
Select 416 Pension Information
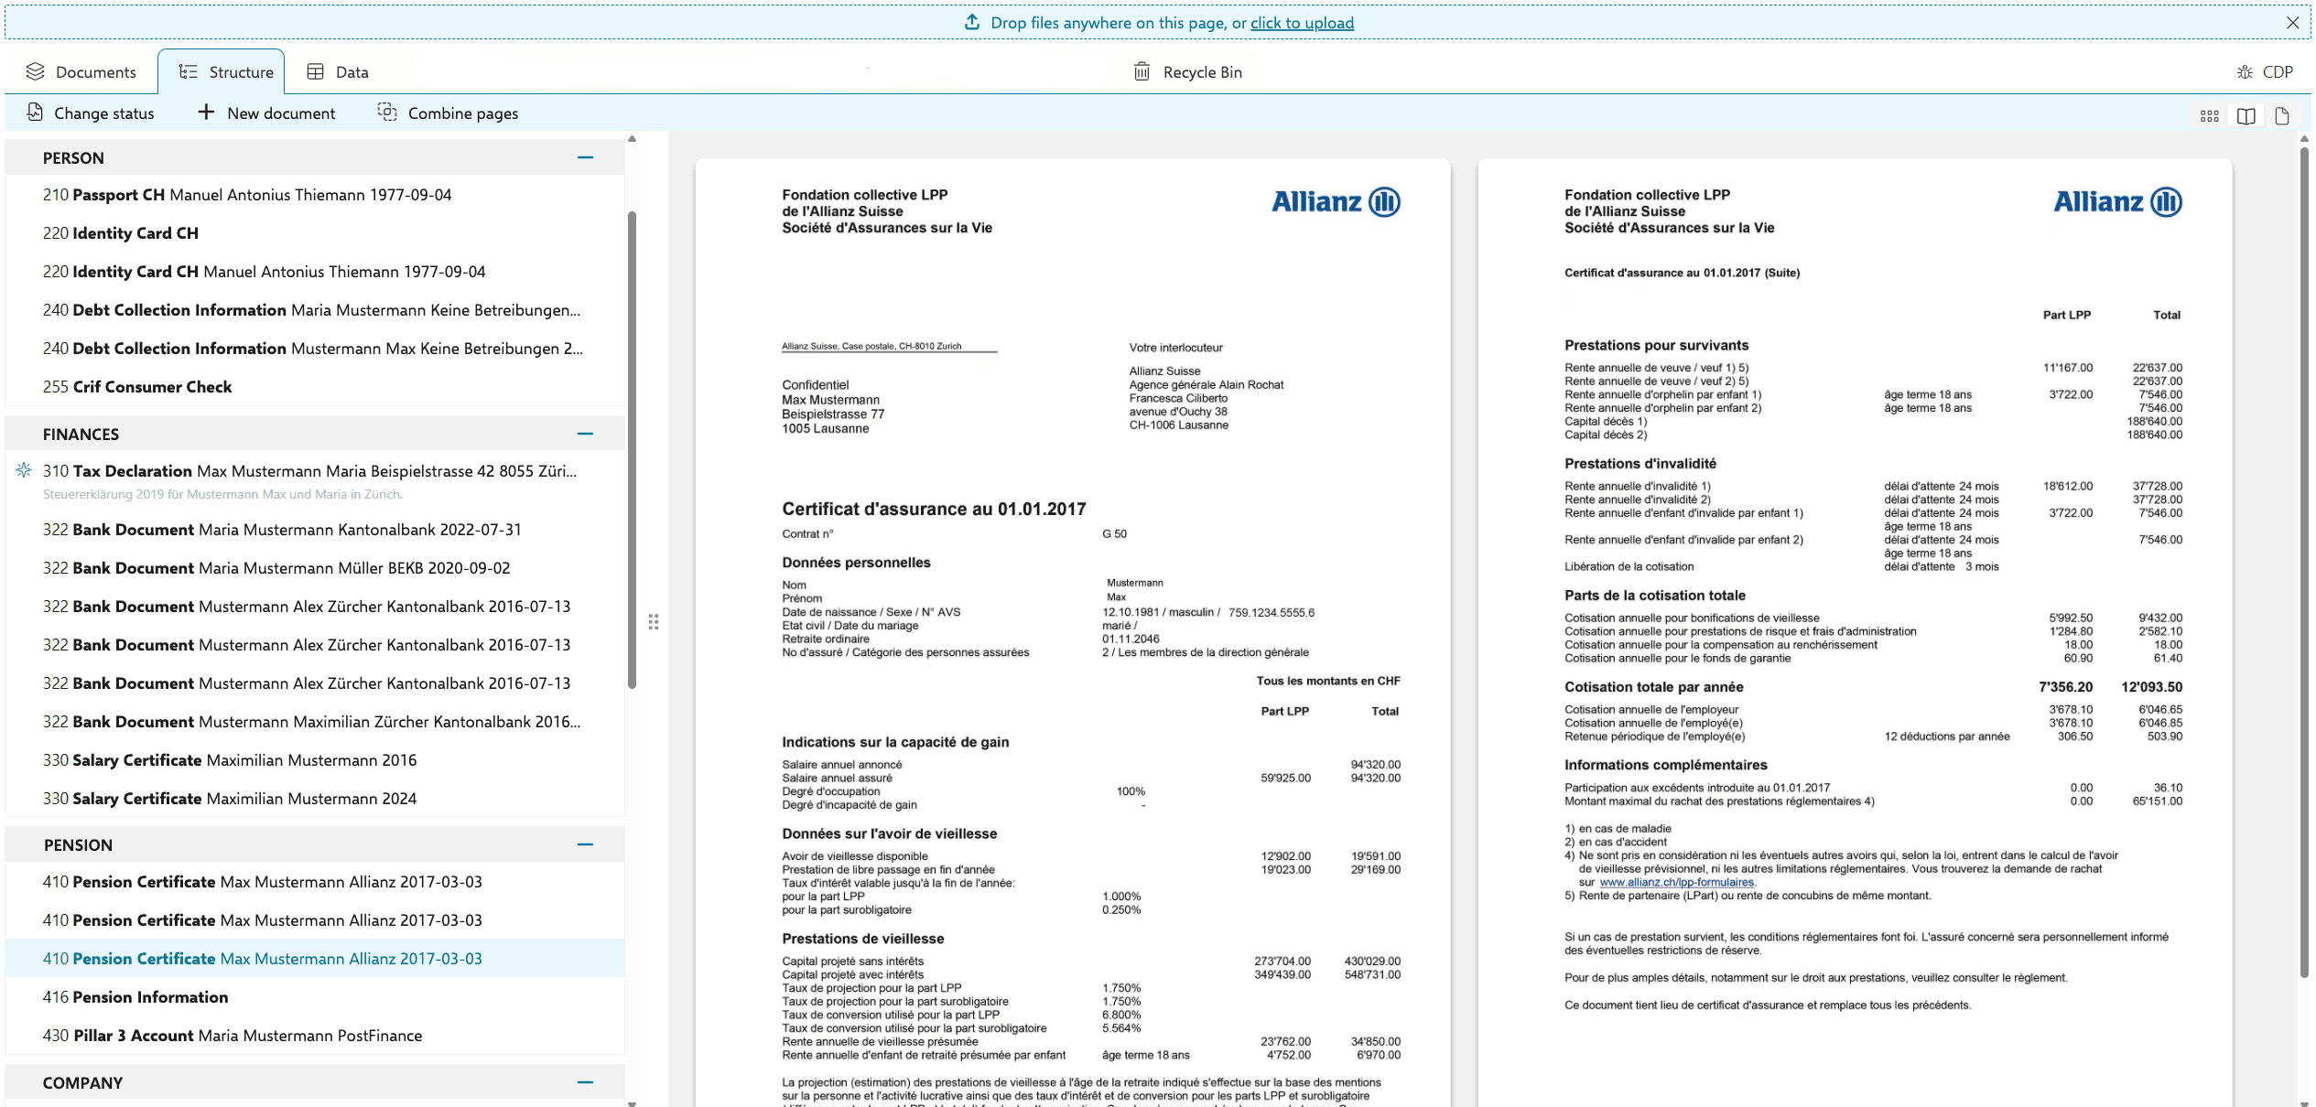(315, 997)
